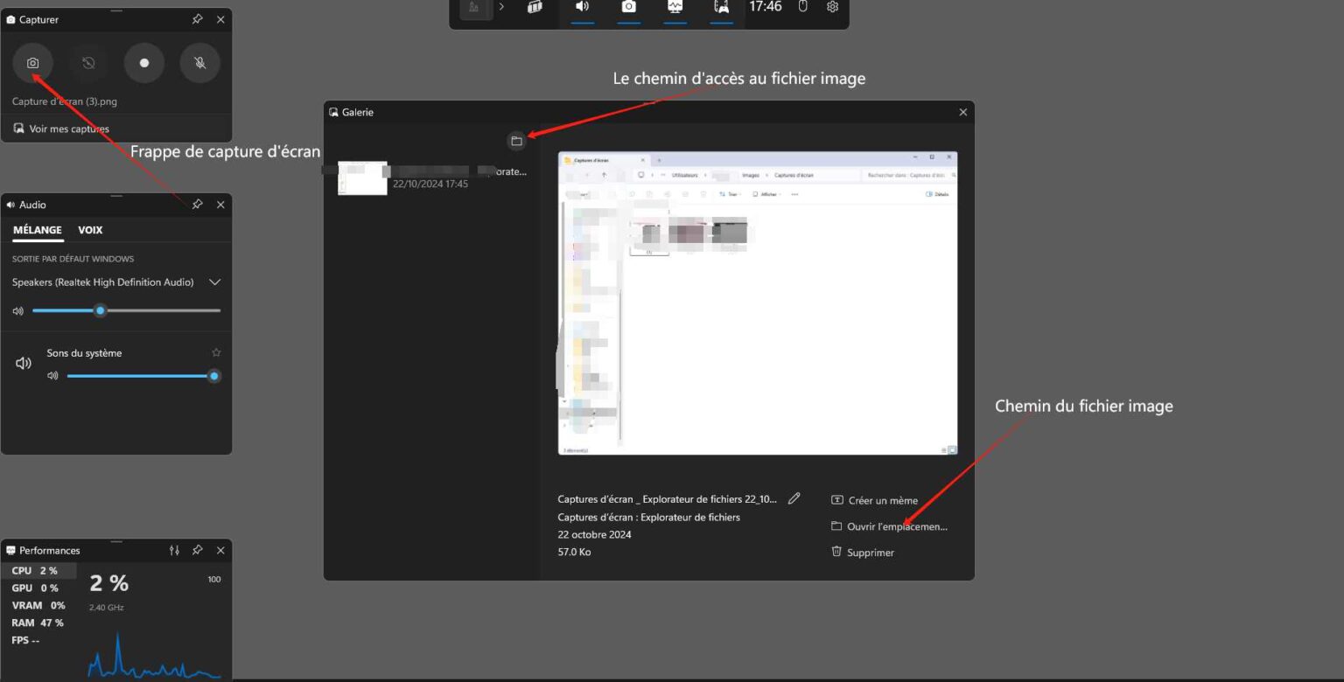1344x682 pixels.
Task: Toggle the microphone mute button in Capturer
Action: click(x=199, y=63)
